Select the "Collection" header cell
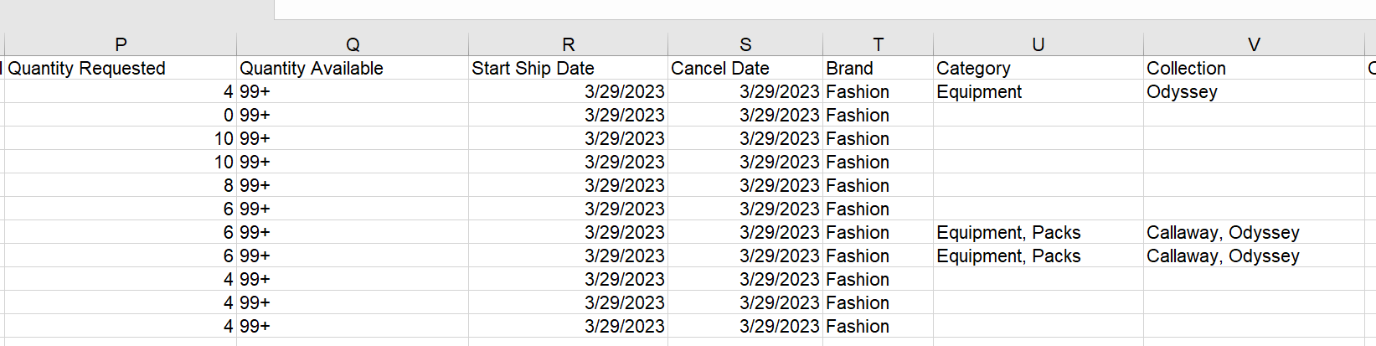The height and width of the screenshot is (346, 1376). [1254, 68]
